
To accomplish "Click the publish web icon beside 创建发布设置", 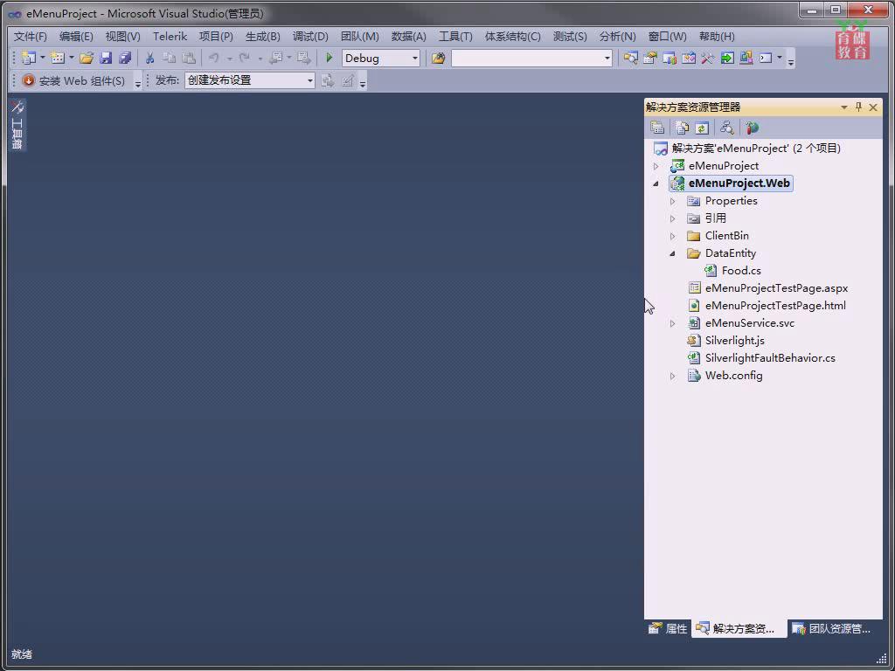I will click(x=328, y=80).
